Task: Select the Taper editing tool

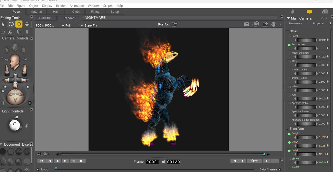Action: pos(27,32)
